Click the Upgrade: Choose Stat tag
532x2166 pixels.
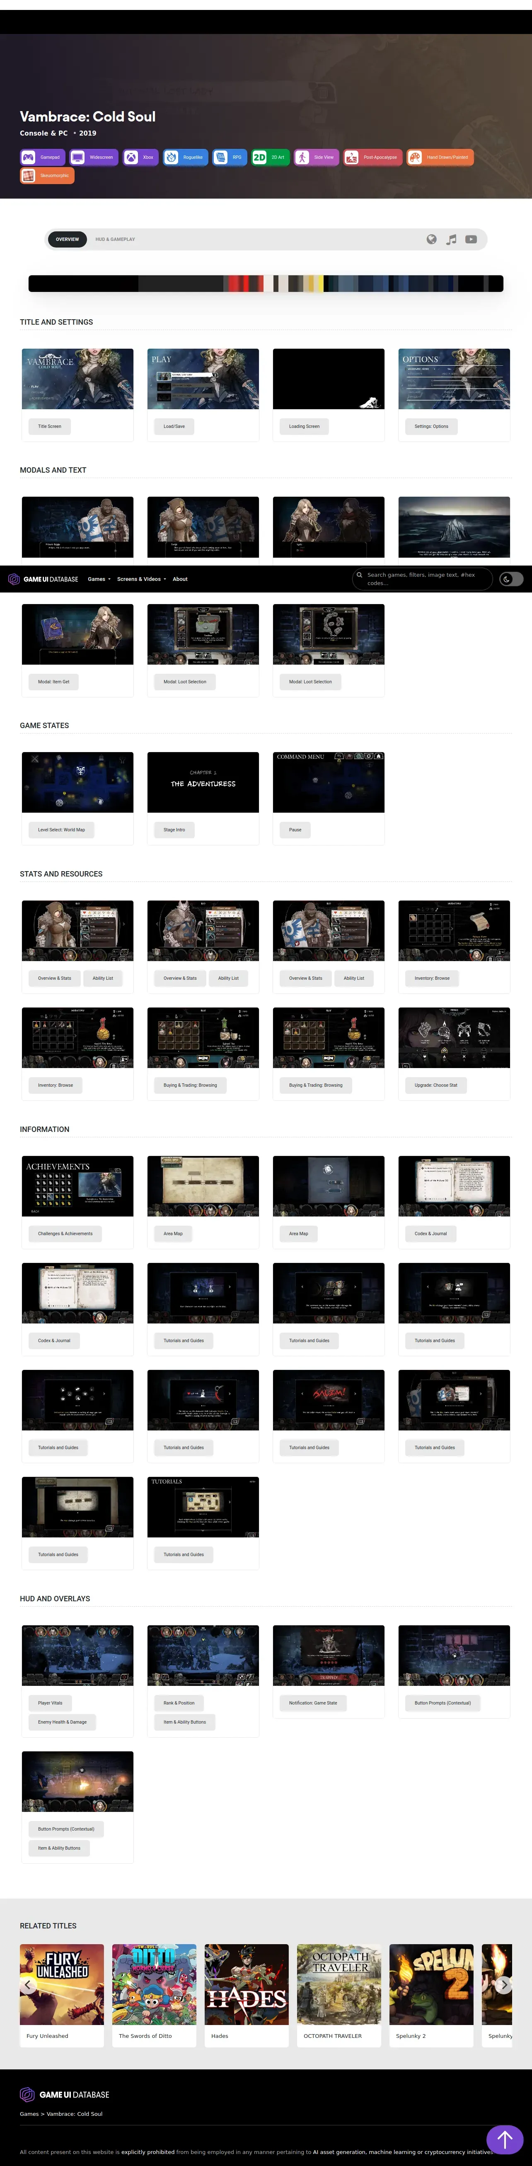coord(436,1085)
